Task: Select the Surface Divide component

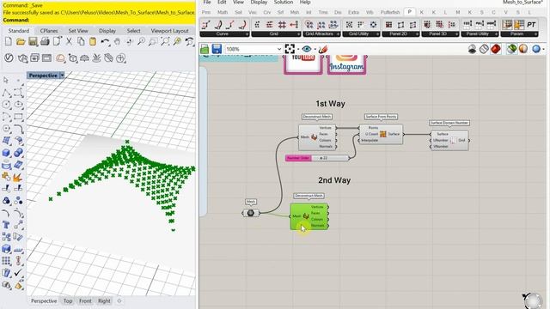Action: pyautogui.click(x=449, y=140)
